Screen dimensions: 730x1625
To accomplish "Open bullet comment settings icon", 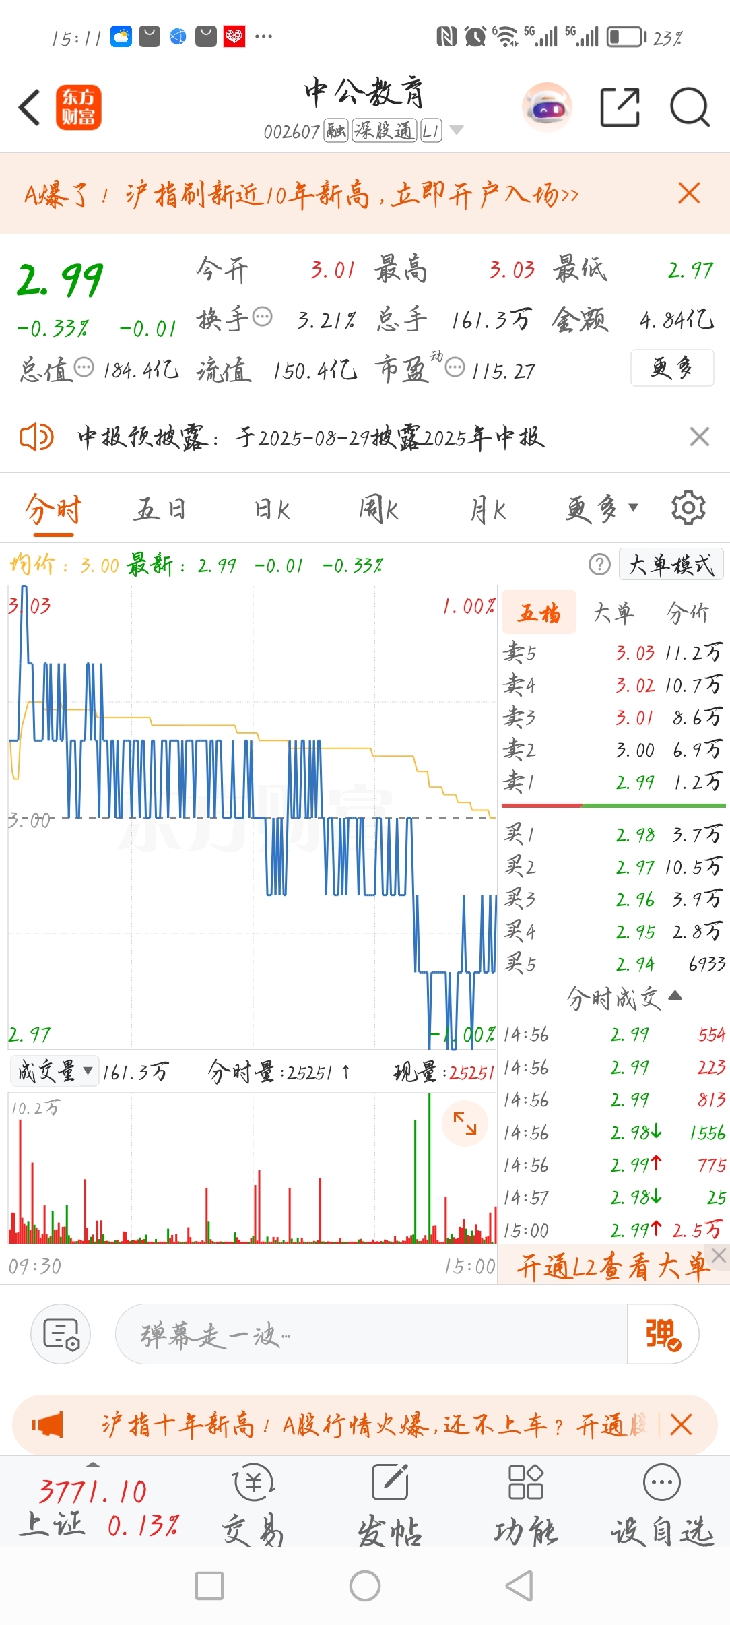I will click(x=61, y=1334).
